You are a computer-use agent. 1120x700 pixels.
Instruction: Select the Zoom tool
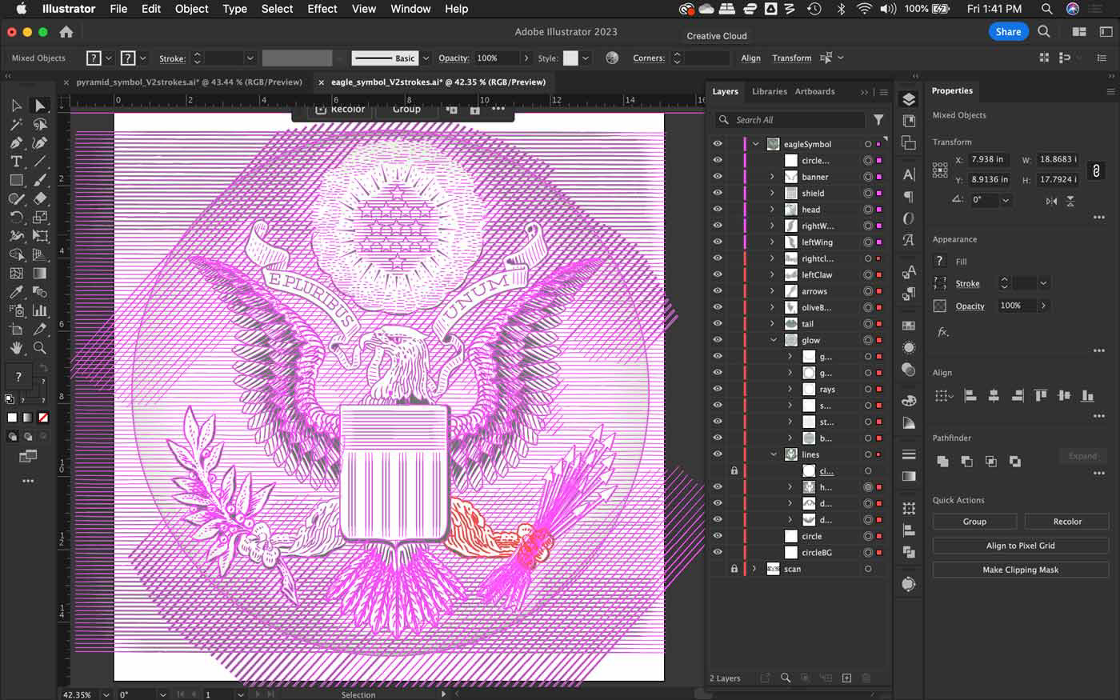39,348
